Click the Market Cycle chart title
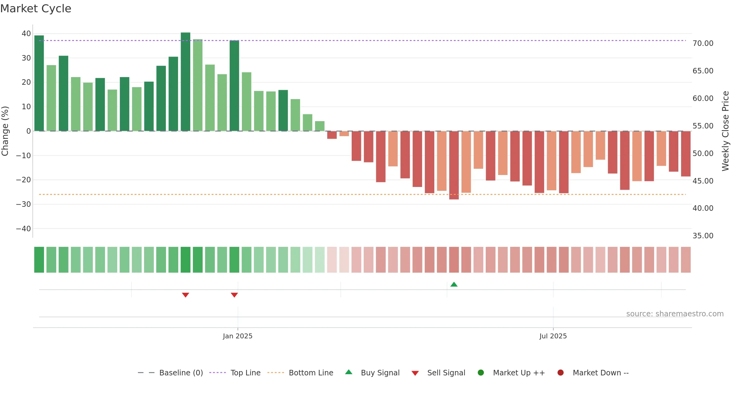Image resolution: width=734 pixels, height=413 pixels. click(36, 9)
